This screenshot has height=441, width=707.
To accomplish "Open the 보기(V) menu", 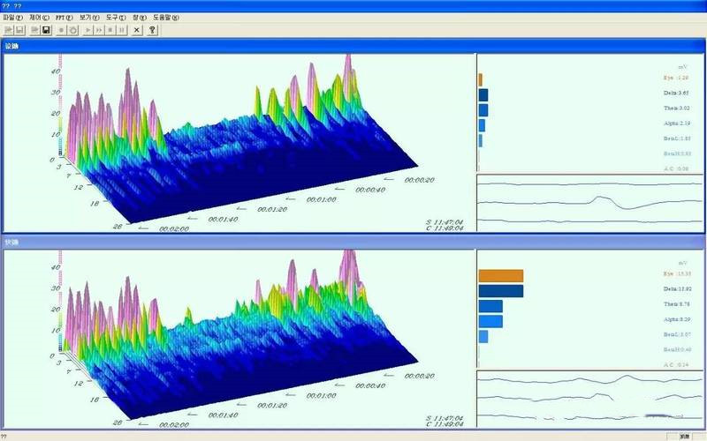I will click(89, 18).
